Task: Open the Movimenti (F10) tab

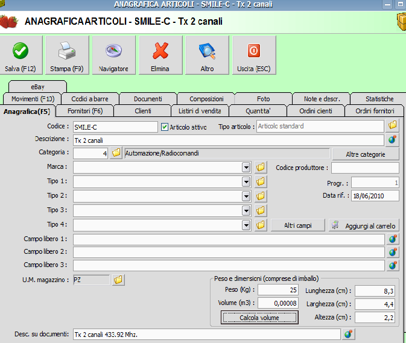Action: coord(33,99)
